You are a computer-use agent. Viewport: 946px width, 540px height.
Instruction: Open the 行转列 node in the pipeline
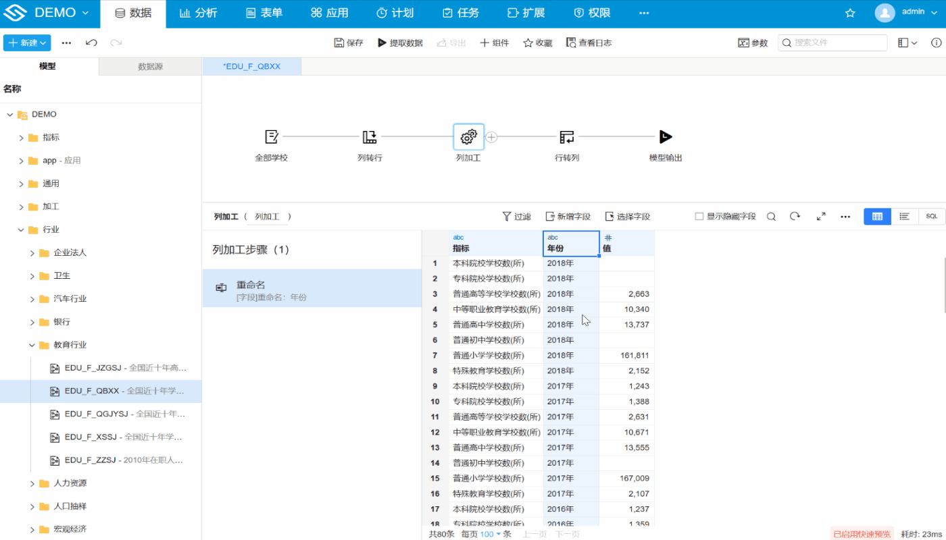tap(567, 136)
